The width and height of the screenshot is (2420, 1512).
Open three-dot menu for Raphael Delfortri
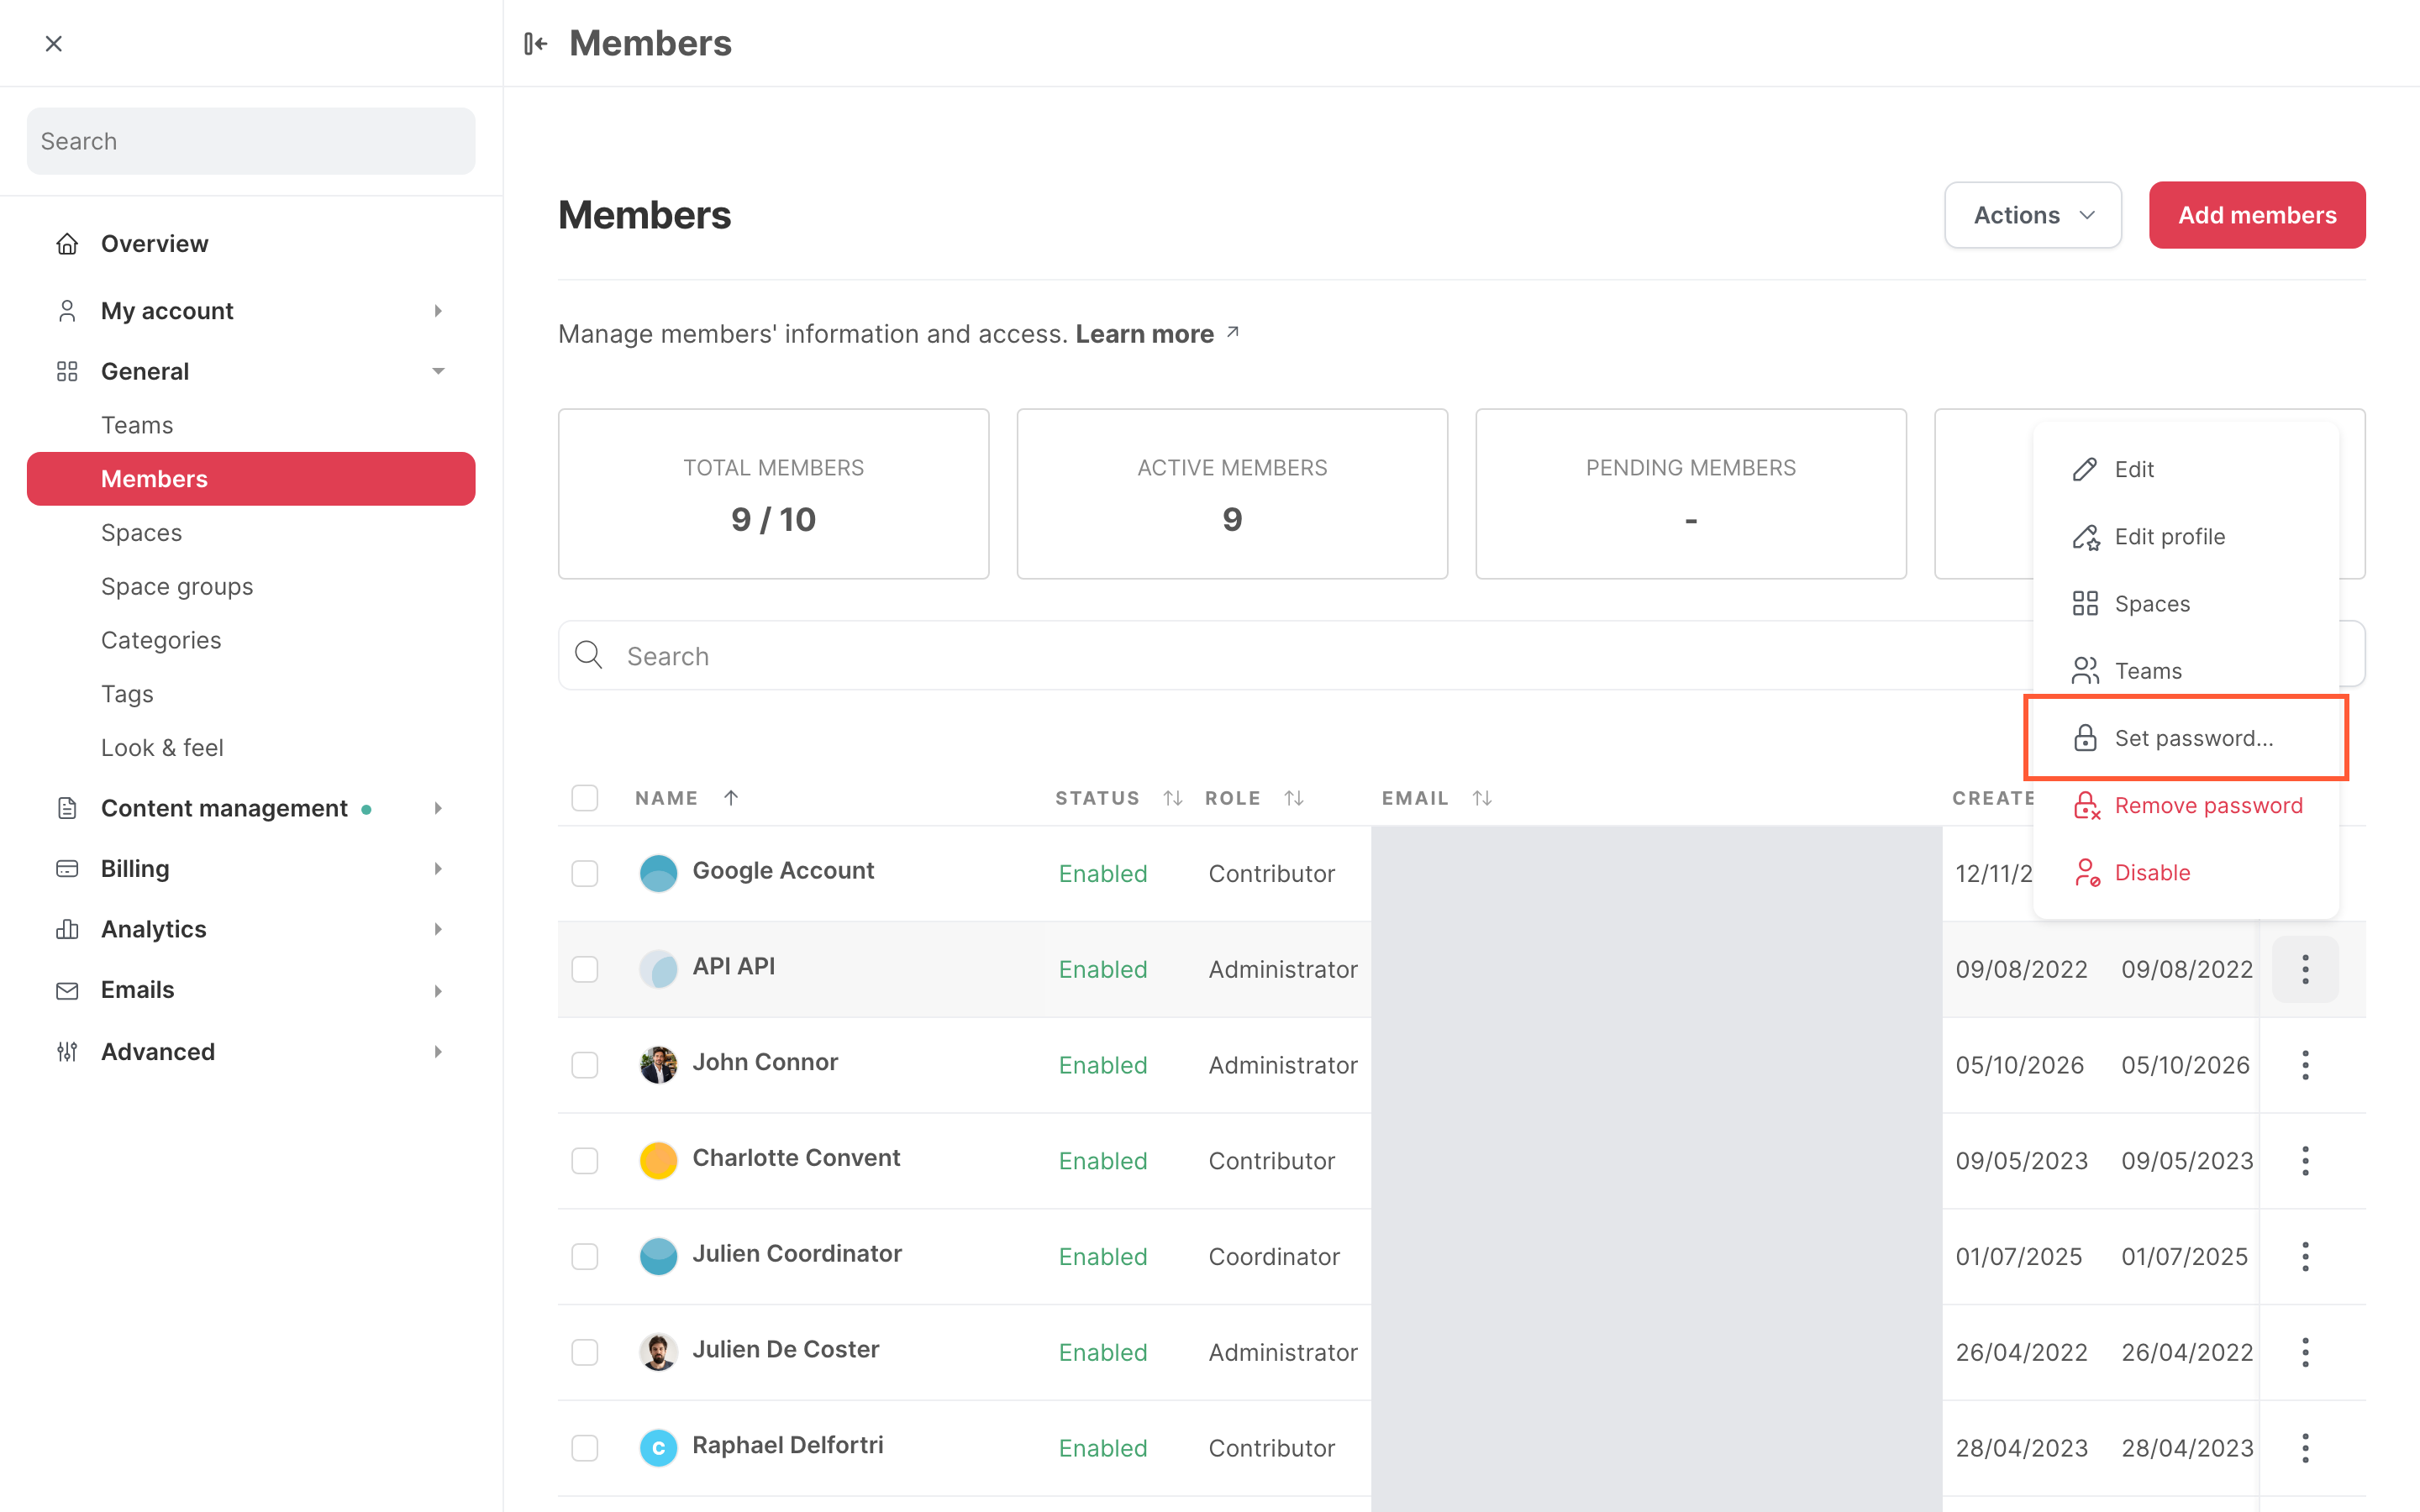tap(2305, 1448)
